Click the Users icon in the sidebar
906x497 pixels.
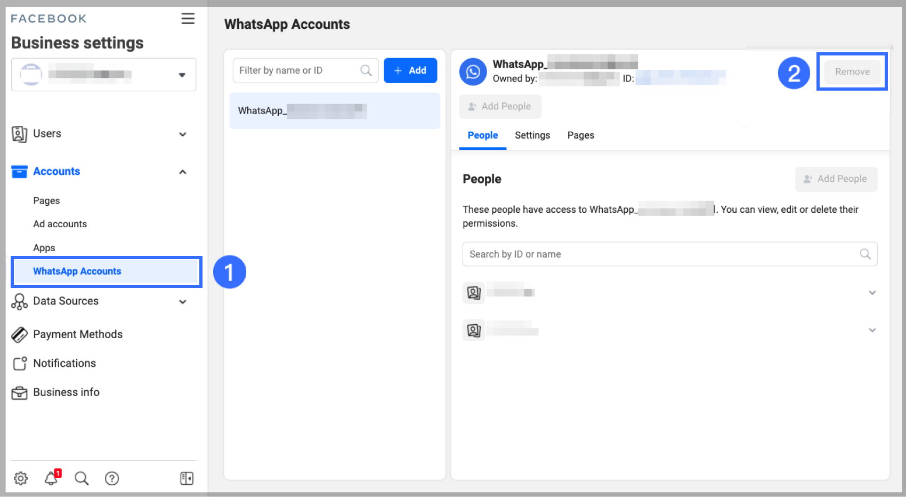(19, 134)
